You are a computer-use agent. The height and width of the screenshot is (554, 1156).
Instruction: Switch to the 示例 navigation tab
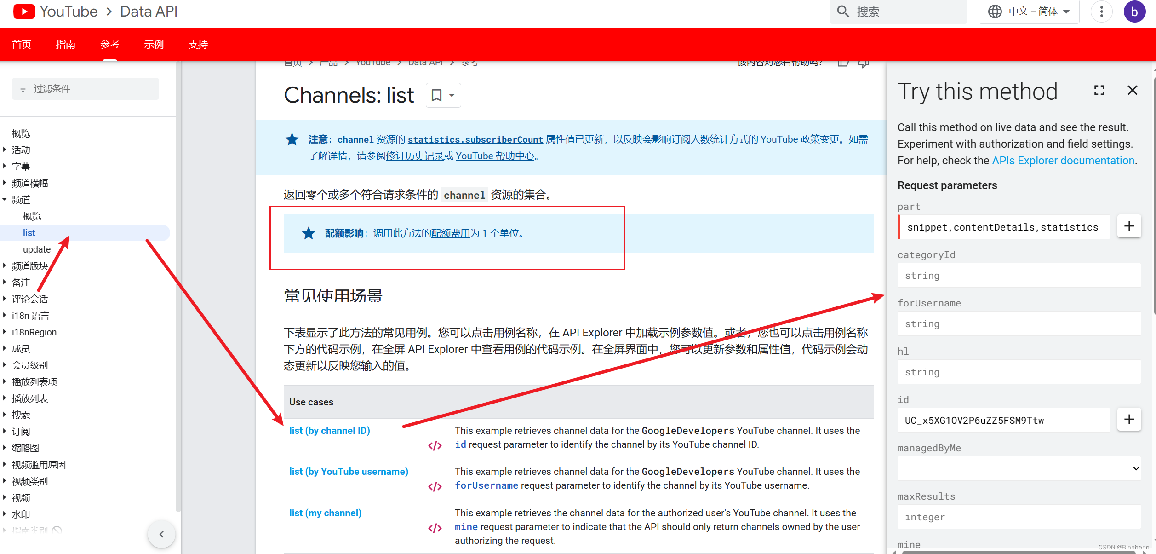(x=154, y=44)
